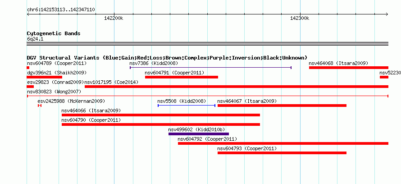
Task: Select the red bar under nsv464068
Action: coord(349,68)
